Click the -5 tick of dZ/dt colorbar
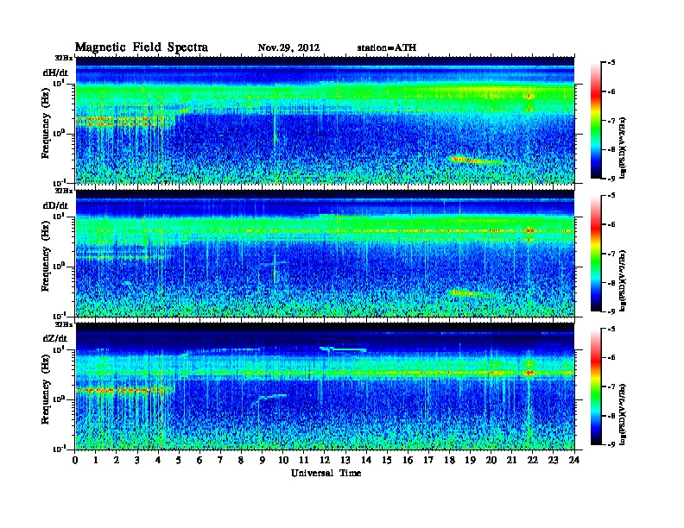The width and height of the screenshot is (684, 528). [x=611, y=329]
